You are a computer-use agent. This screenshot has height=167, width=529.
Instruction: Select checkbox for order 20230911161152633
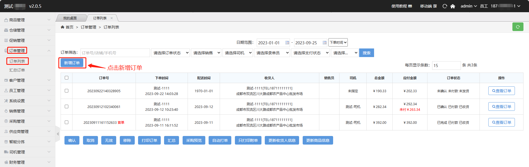[x=66, y=122]
